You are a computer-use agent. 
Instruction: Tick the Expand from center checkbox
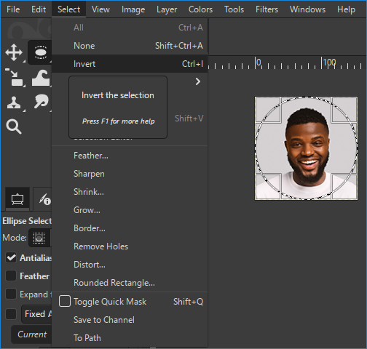coord(11,294)
